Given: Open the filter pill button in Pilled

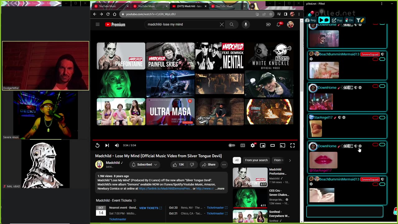Looking at the screenshot, I should pyautogui.click(x=360, y=20).
